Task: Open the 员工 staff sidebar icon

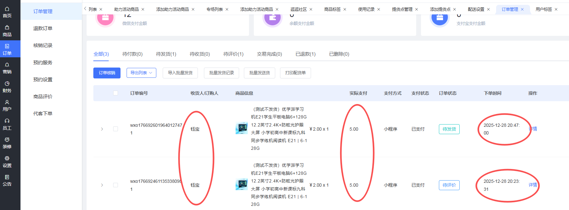Action: 7,125
